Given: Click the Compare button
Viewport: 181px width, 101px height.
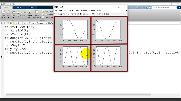Looking at the screenshot, I should [x=21, y=16].
